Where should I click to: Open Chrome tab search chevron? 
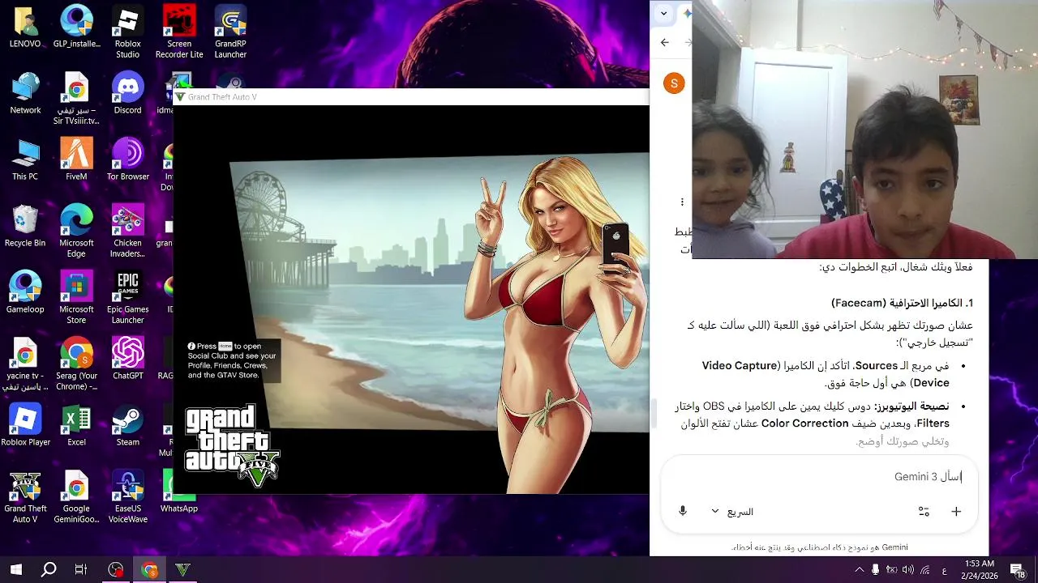tap(664, 13)
